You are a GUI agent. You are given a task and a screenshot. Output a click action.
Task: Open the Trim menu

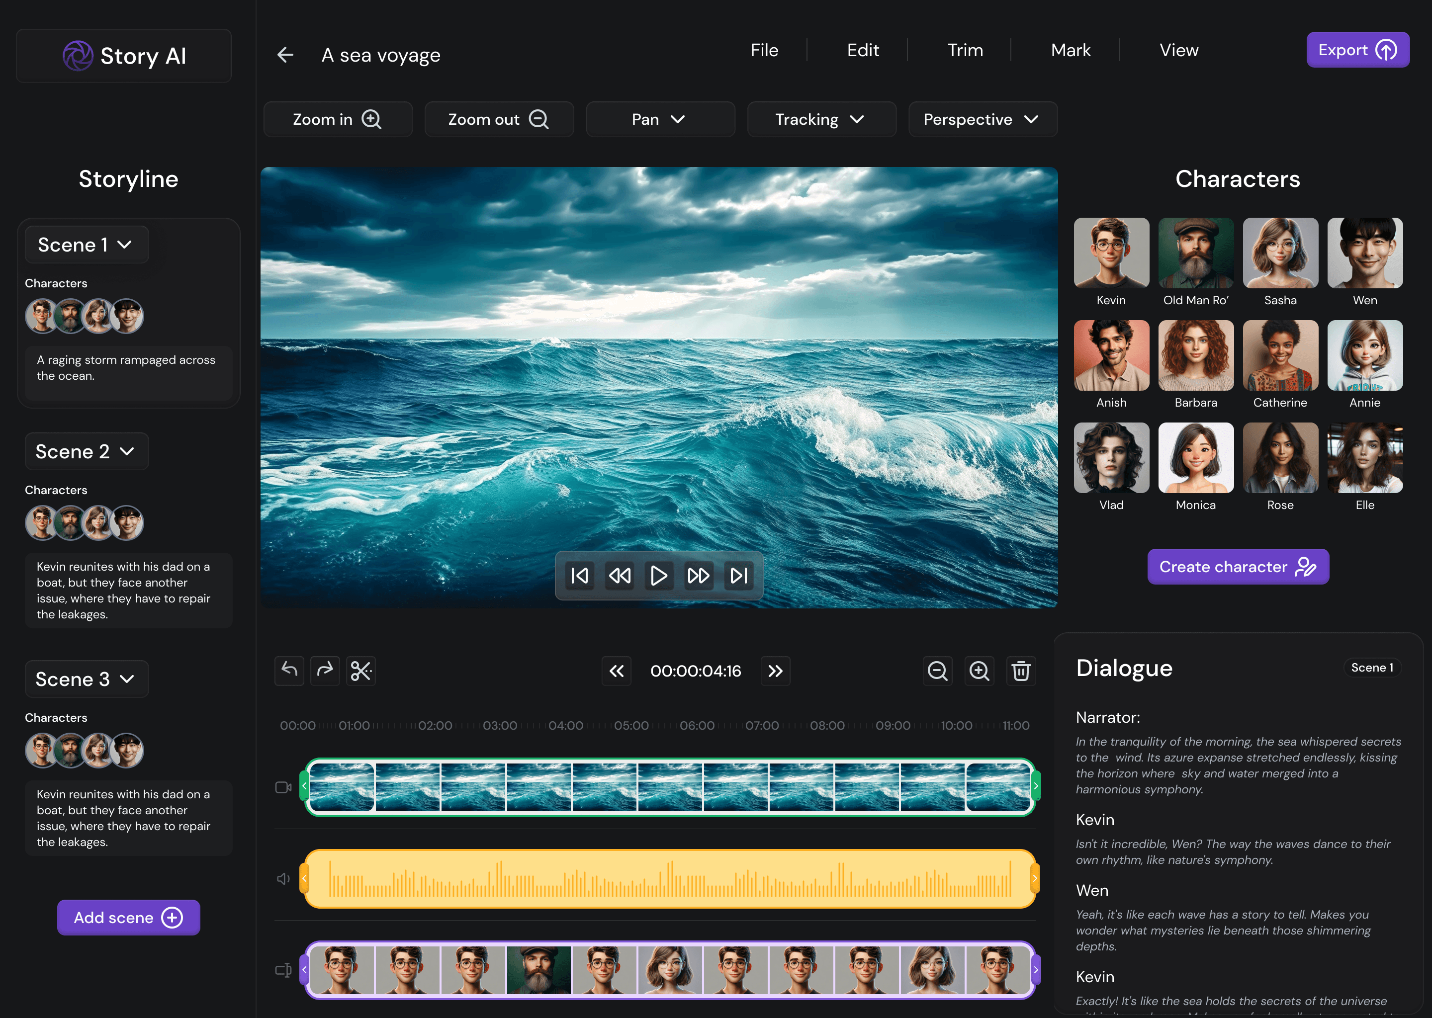click(x=965, y=50)
